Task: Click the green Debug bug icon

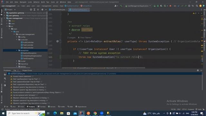Action: pos(158,6)
